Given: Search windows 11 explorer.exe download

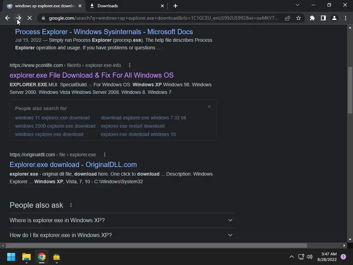Looking at the screenshot, I should click(x=52, y=118).
